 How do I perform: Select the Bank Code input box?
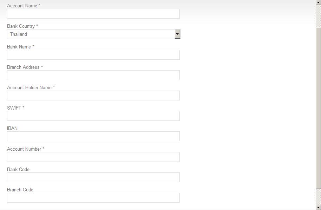tap(93, 177)
